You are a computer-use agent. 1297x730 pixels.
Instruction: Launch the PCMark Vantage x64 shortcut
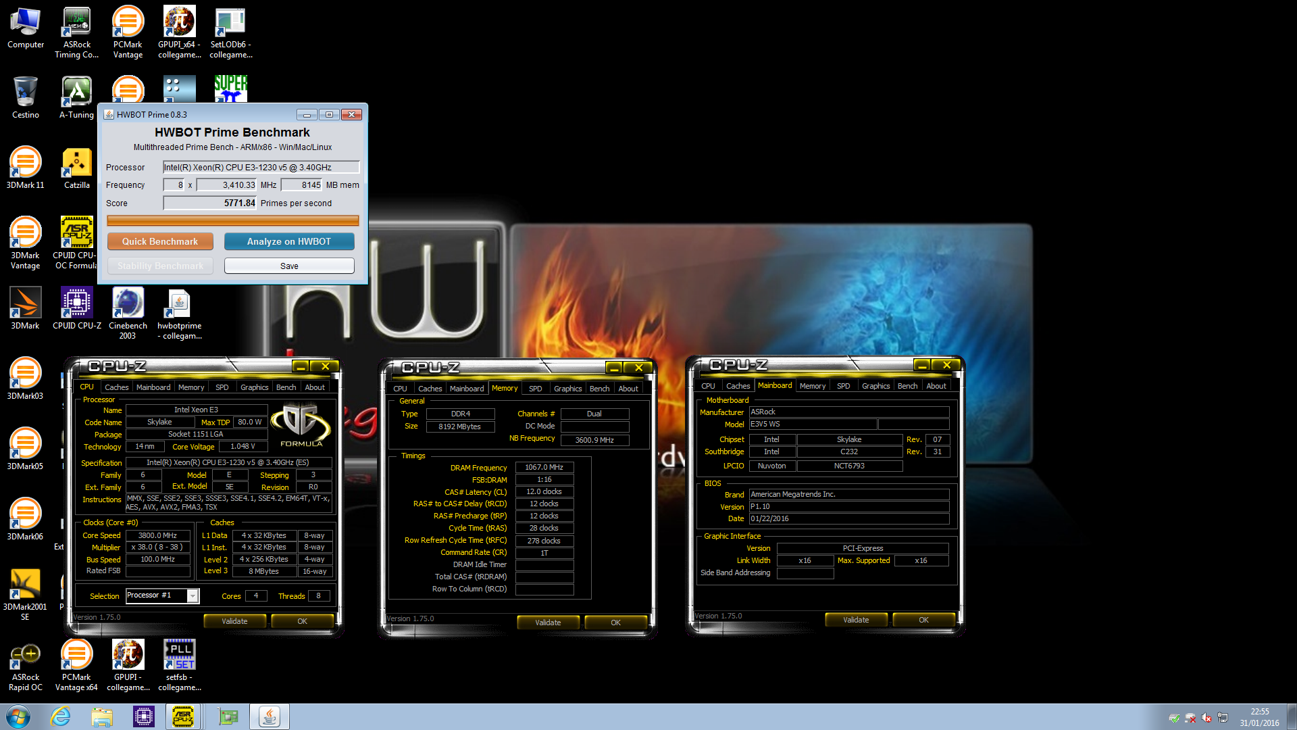pyautogui.click(x=76, y=665)
